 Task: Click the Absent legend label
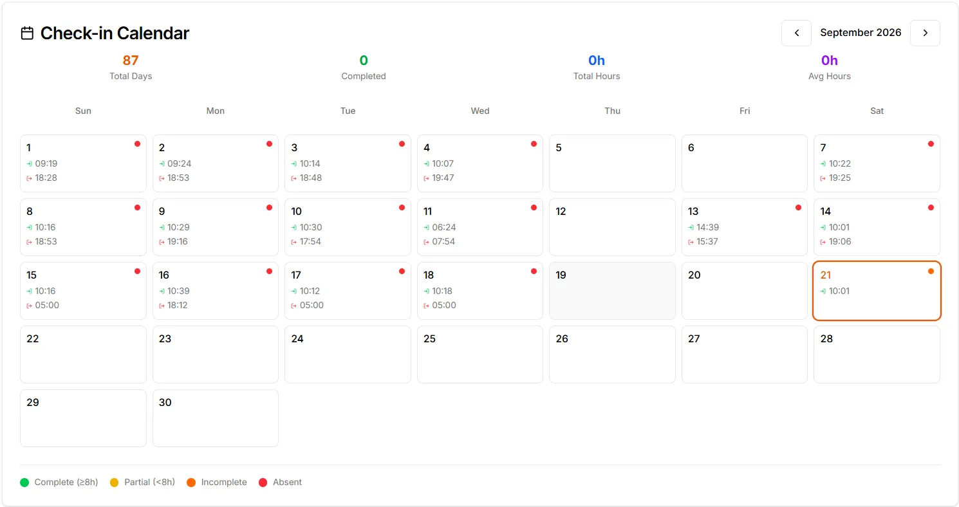287,483
